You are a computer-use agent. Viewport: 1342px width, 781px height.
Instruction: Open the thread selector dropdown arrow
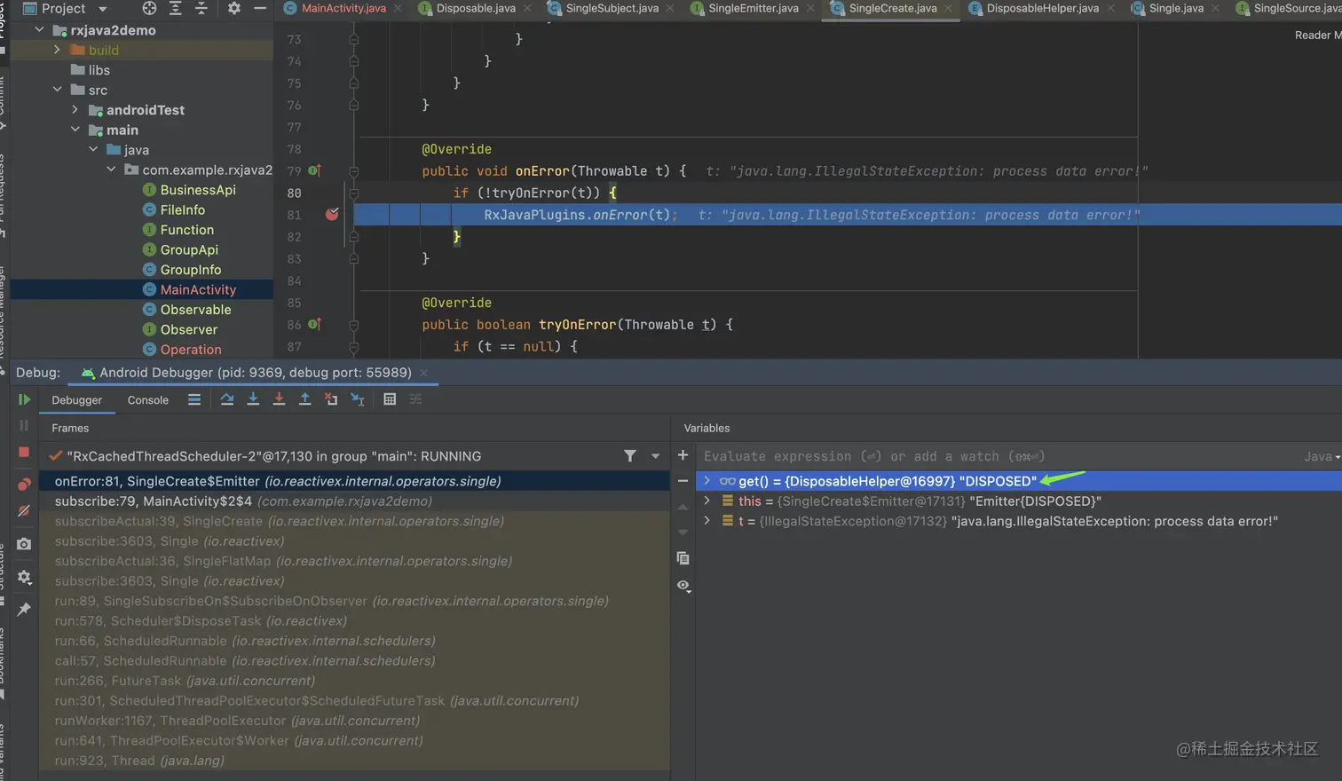click(655, 456)
